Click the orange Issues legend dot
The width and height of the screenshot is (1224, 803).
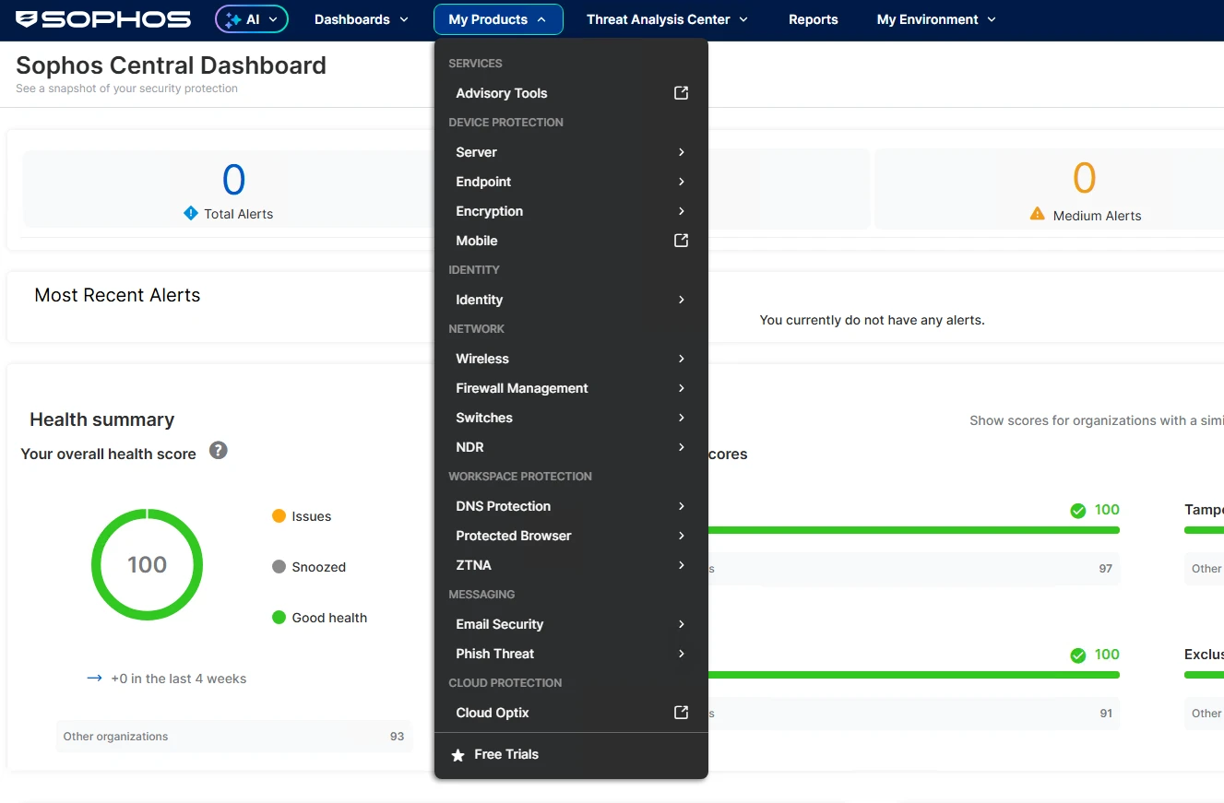[279, 516]
